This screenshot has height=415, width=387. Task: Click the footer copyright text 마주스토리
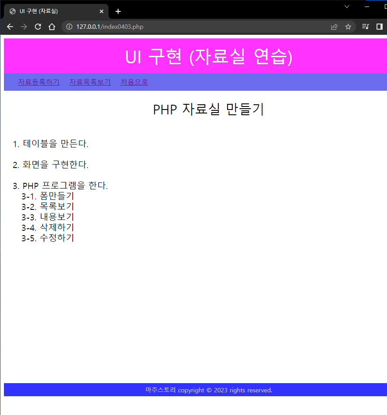[161, 390]
